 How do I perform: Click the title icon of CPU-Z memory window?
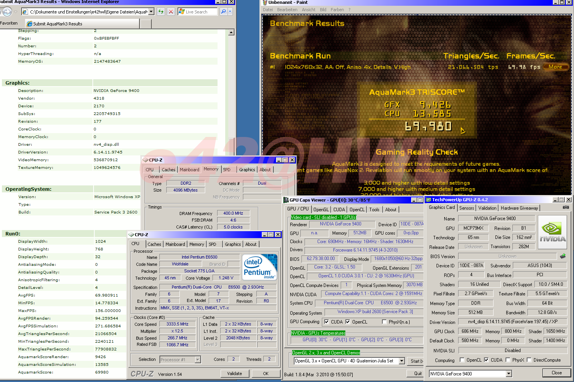(146, 160)
